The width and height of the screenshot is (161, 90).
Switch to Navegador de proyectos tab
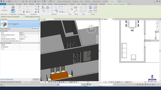point(11,82)
